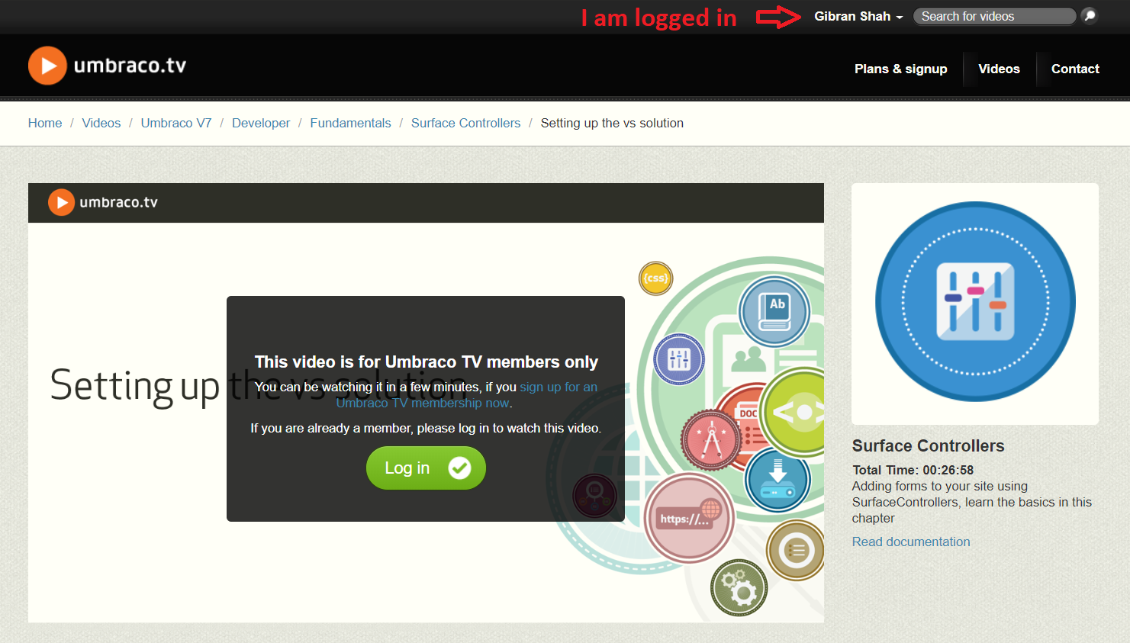Click the Surface Controllers chapter thumbnail
The width and height of the screenshot is (1130, 643).
tap(975, 304)
